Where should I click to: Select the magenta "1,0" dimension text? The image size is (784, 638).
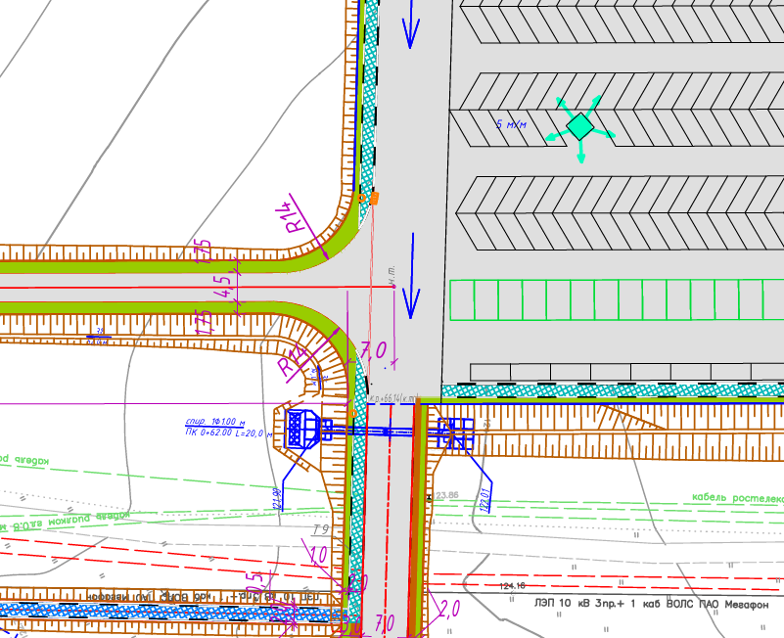(318, 555)
